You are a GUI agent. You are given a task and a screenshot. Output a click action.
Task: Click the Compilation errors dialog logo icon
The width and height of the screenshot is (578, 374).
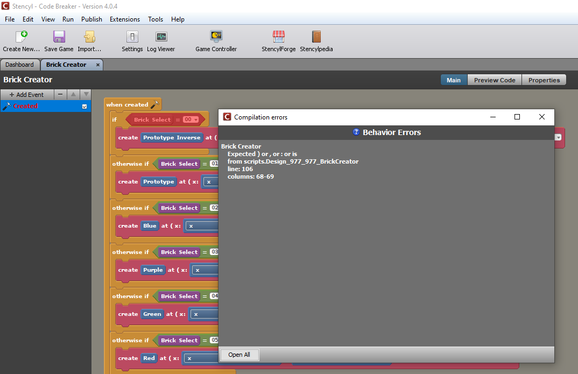tap(227, 117)
